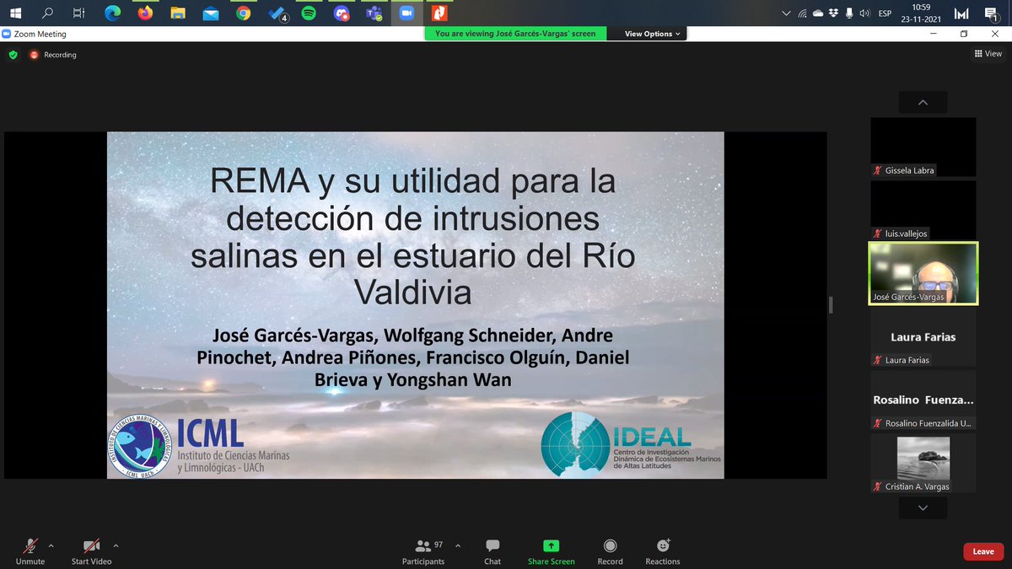Show next participant thumbnails with down arrow
The image size is (1012, 569).
[x=923, y=507]
